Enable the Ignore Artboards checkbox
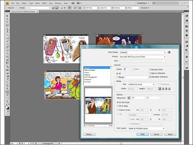 (x=150, y=73)
